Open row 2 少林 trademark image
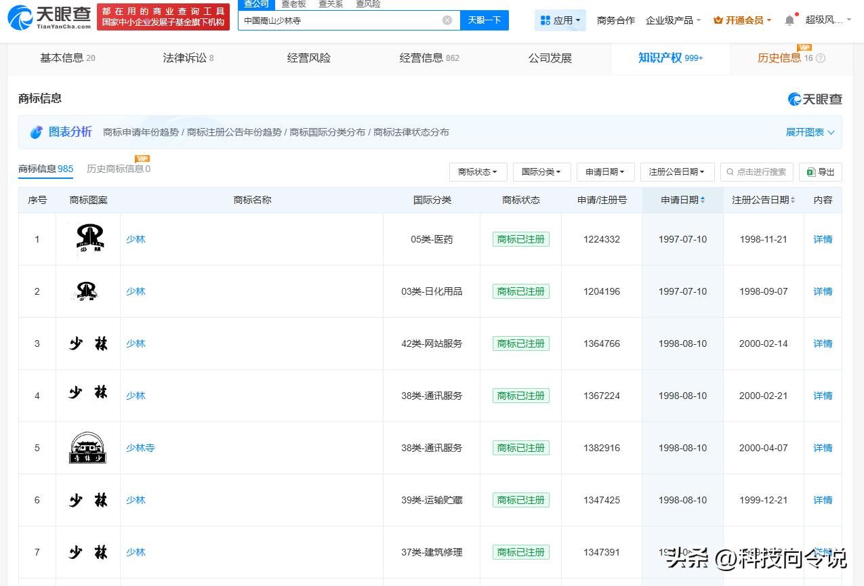The width and height of the screenshot is (864, 586). click(87, 291)
